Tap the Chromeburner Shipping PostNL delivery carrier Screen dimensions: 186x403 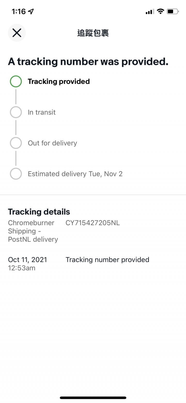(x=33, y=231)
